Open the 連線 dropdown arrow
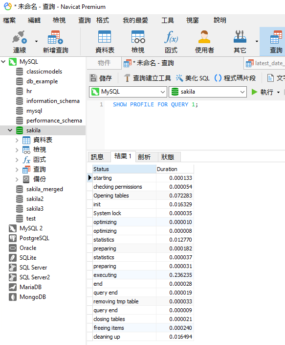 coord(37,41)
